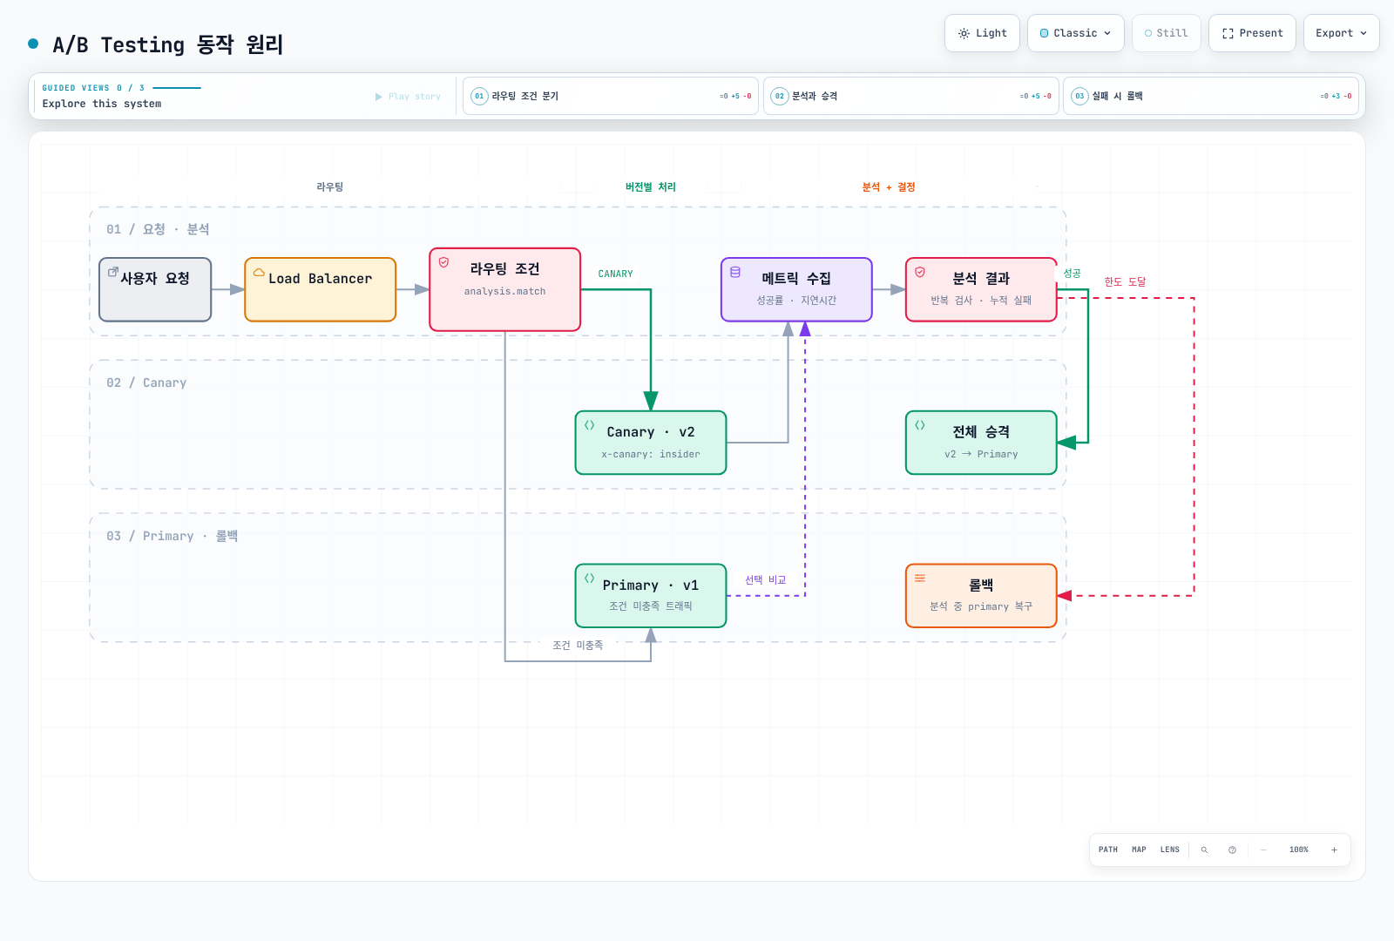Image resolution: width=1394 pixels, height=941 pixels.
Task: Toggle the Light theme button
Action: click(982, 33)
